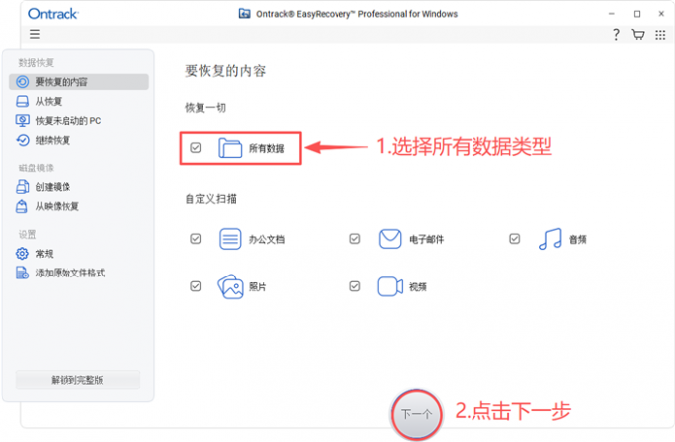675x442 pixels.
Task: Toggle the 视频 checkbox
Action: (355, 286)
